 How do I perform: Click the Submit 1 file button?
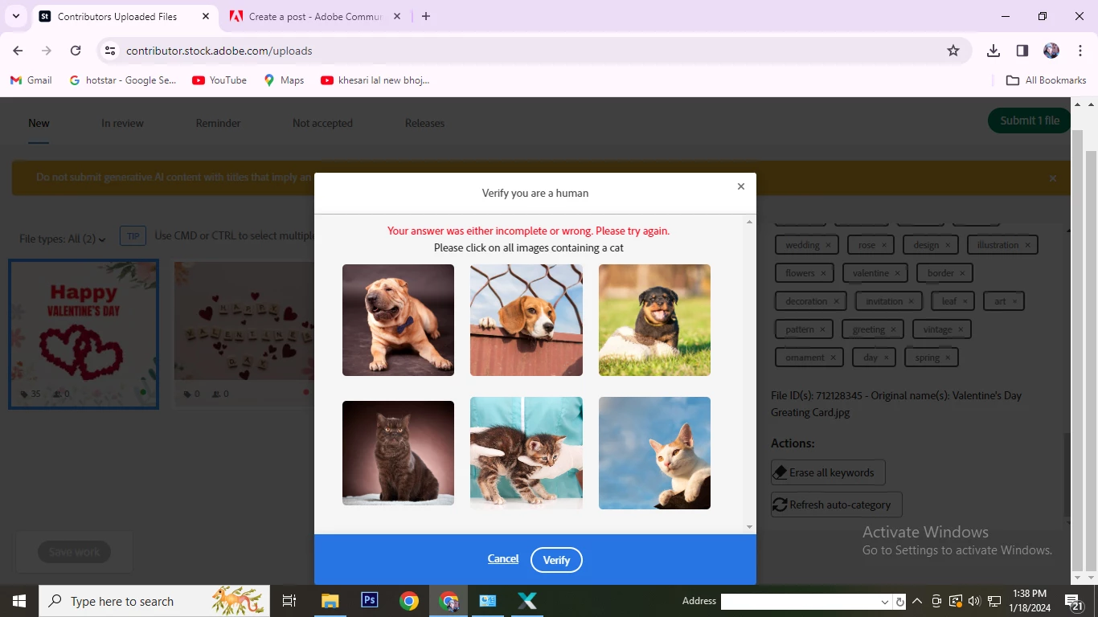(1030, 121)
